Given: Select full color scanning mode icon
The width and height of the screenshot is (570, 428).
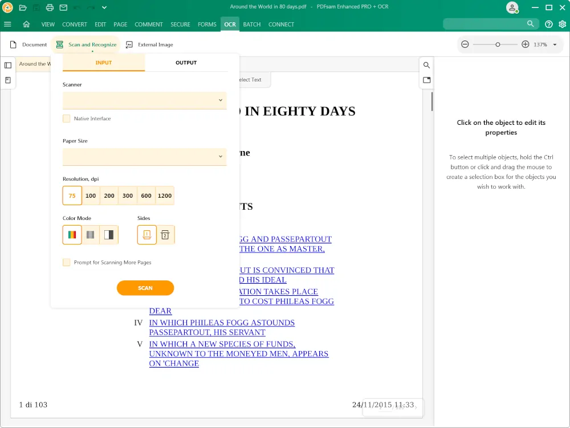Looking at the screenshot, I should (x=72, y=235).
